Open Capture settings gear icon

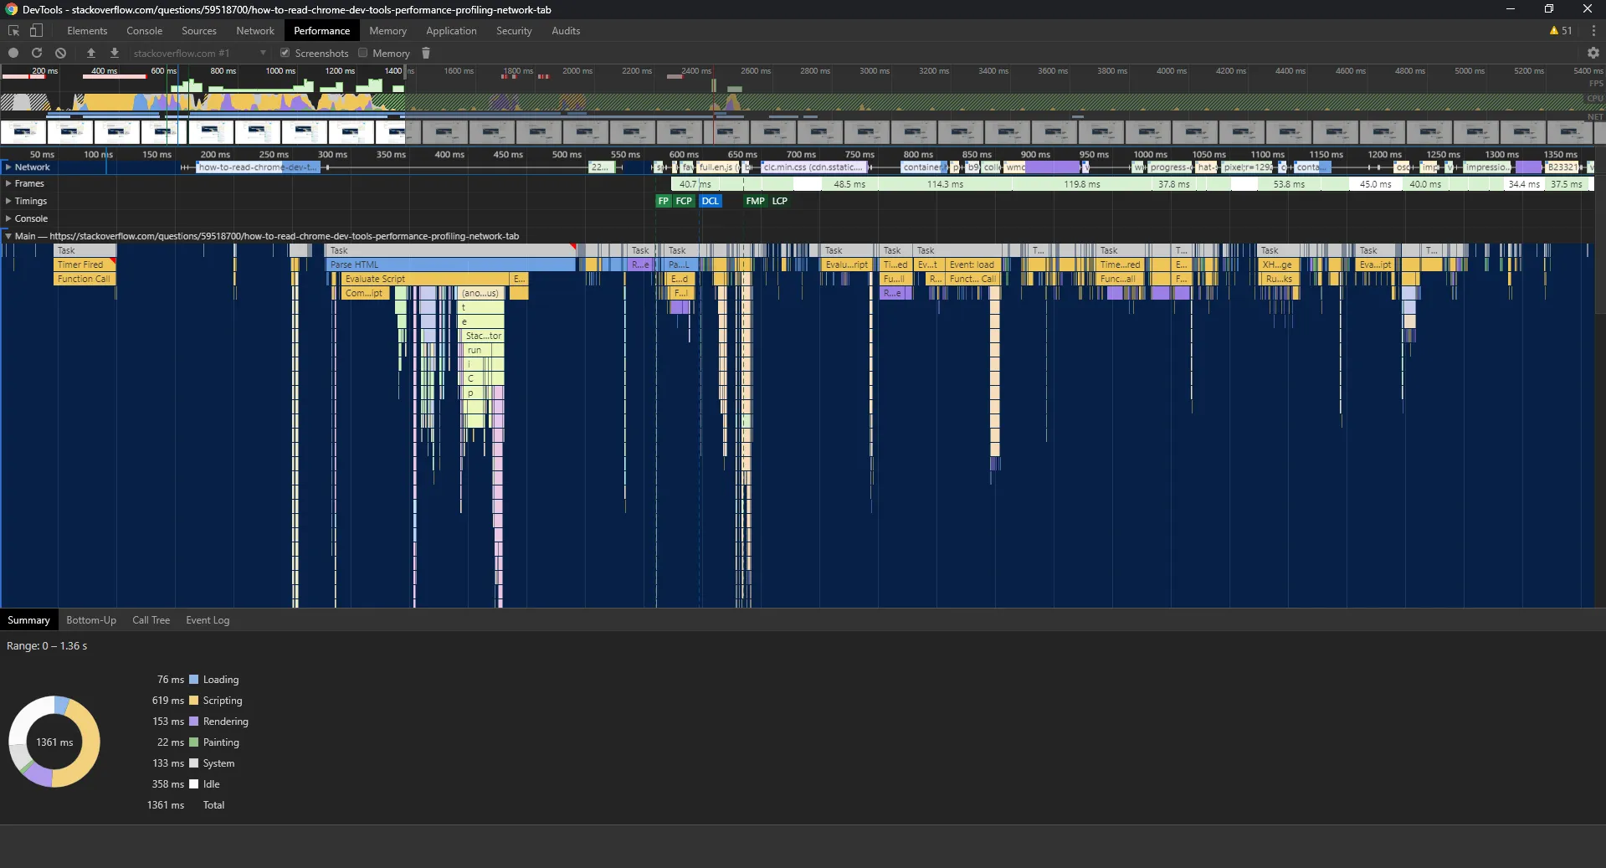[x=1593, y=53]
